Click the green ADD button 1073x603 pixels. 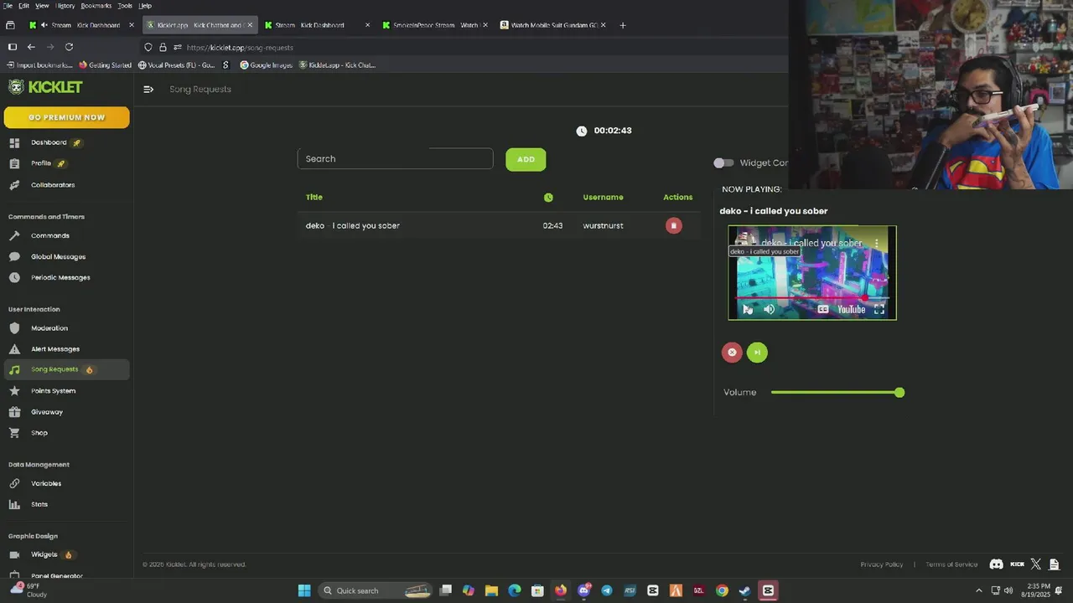pyautogui.click(x=526, y=159)
